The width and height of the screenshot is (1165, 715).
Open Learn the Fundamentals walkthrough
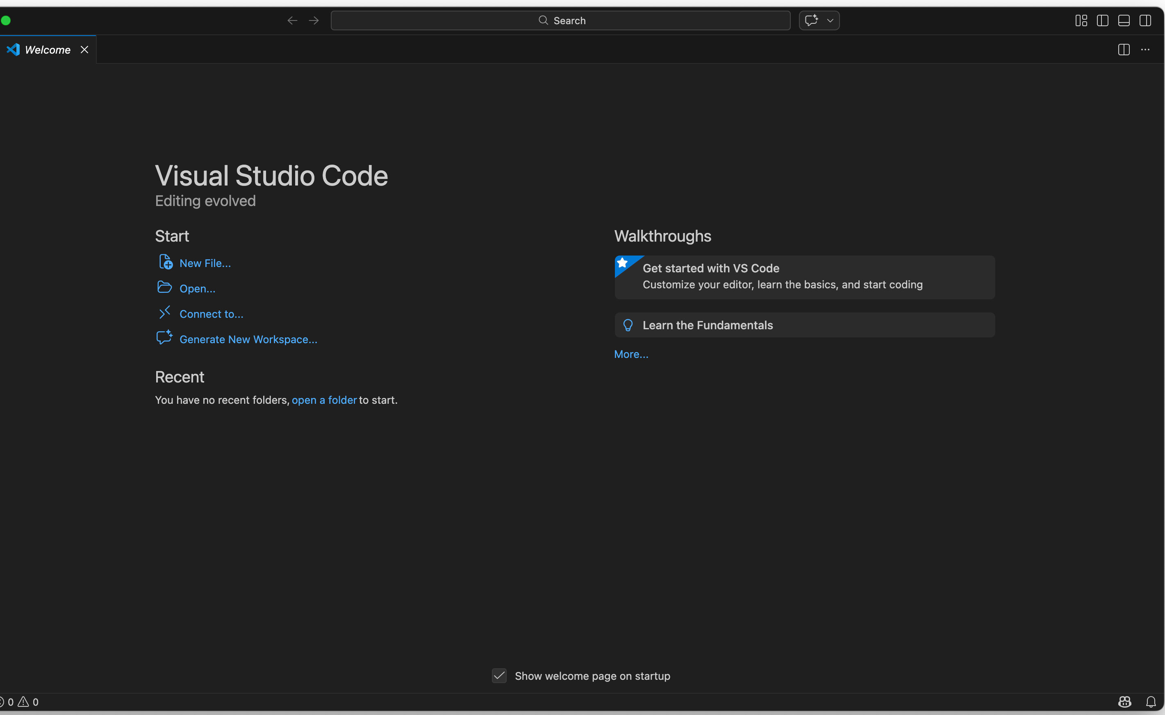(x=707, y=325)
